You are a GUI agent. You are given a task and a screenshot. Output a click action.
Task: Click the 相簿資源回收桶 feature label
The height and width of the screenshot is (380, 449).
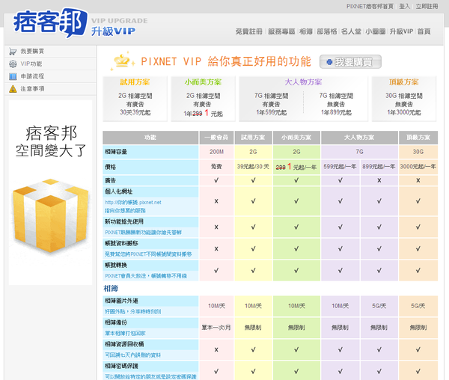click(124, 344)
